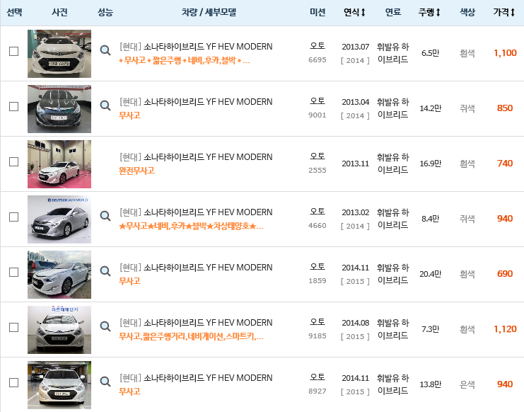Click the price 1,120
Viewport: 524px width, 412px height.
tap(505, 328)
